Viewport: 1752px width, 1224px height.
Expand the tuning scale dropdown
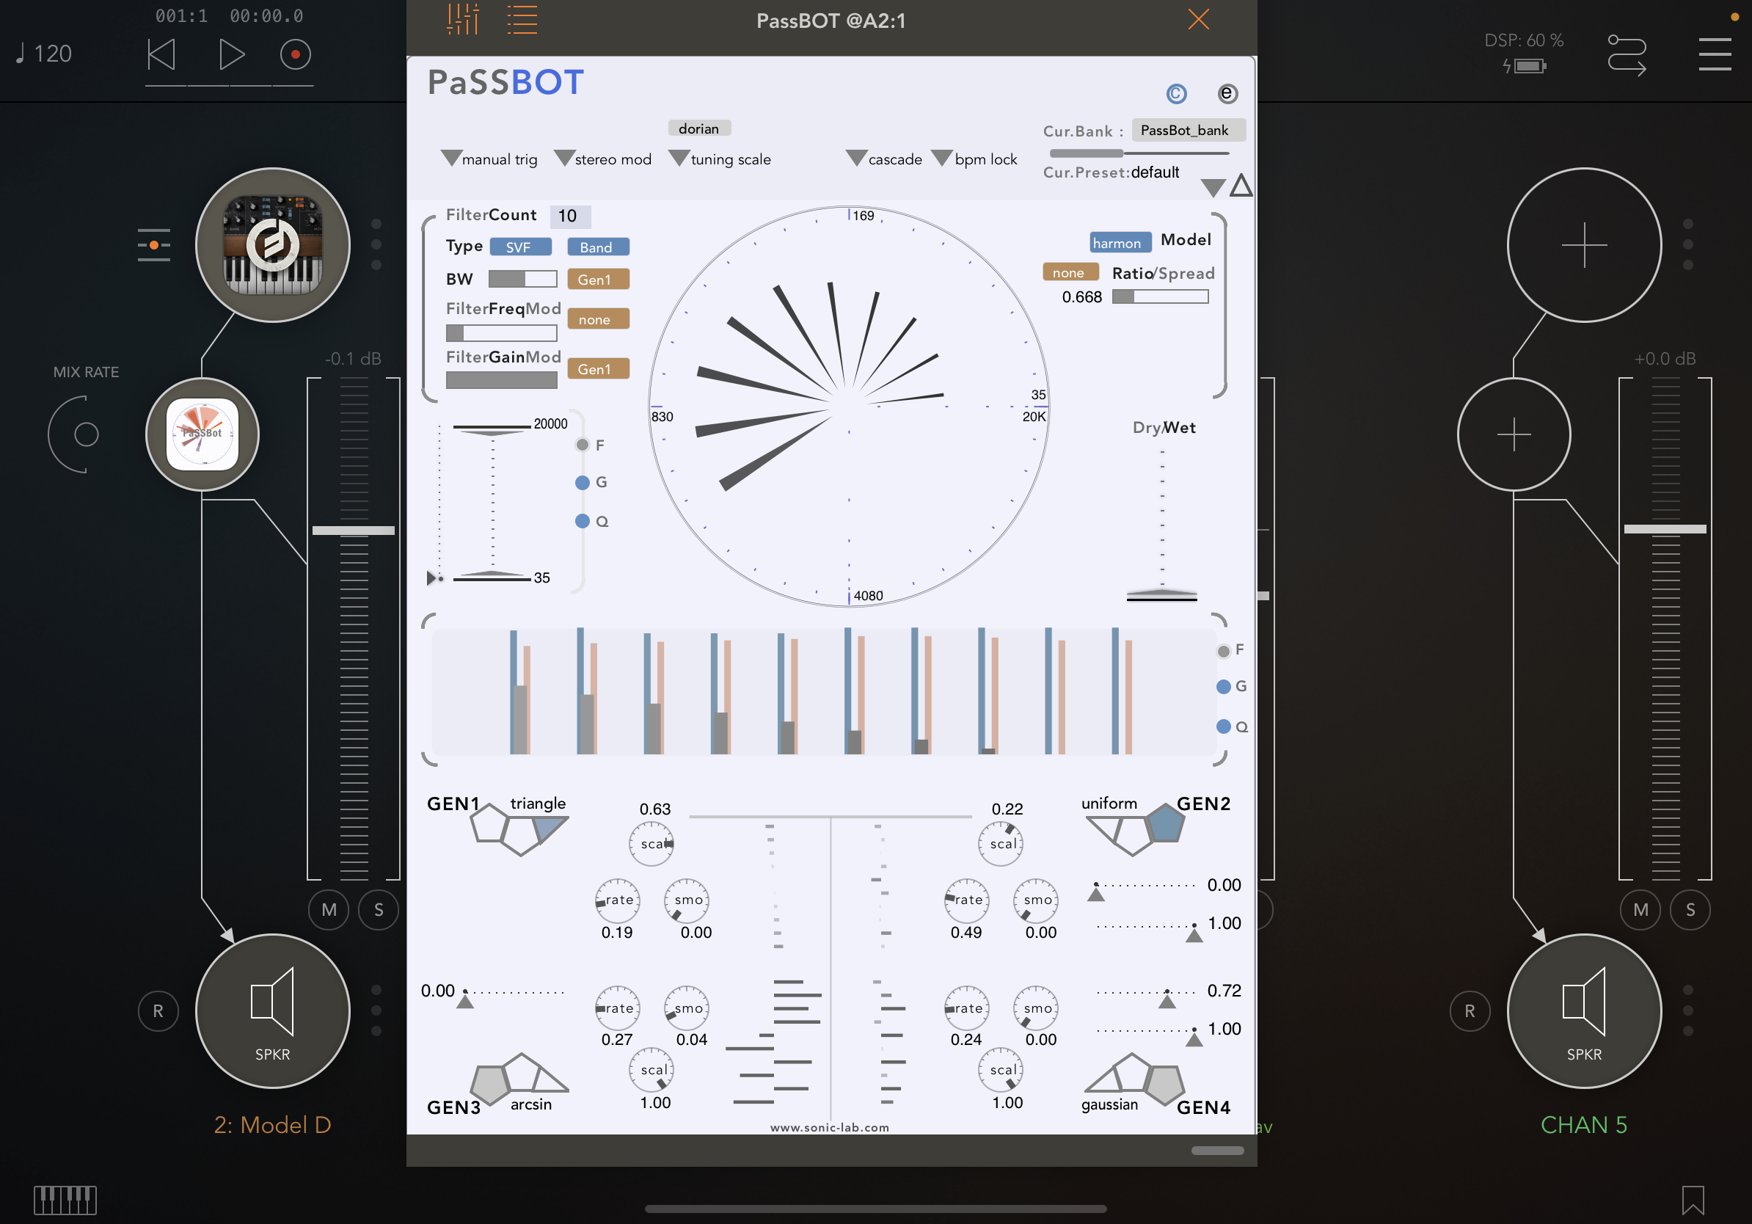click(720, 159)
